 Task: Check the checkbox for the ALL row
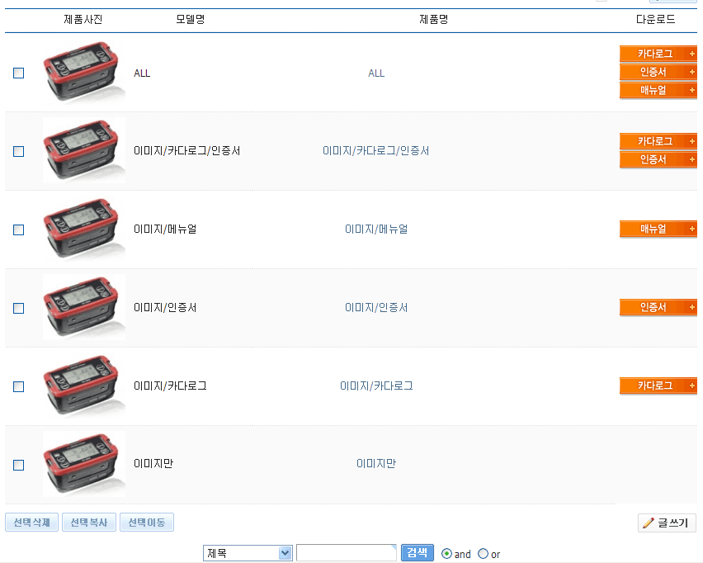tap(19, 73)
